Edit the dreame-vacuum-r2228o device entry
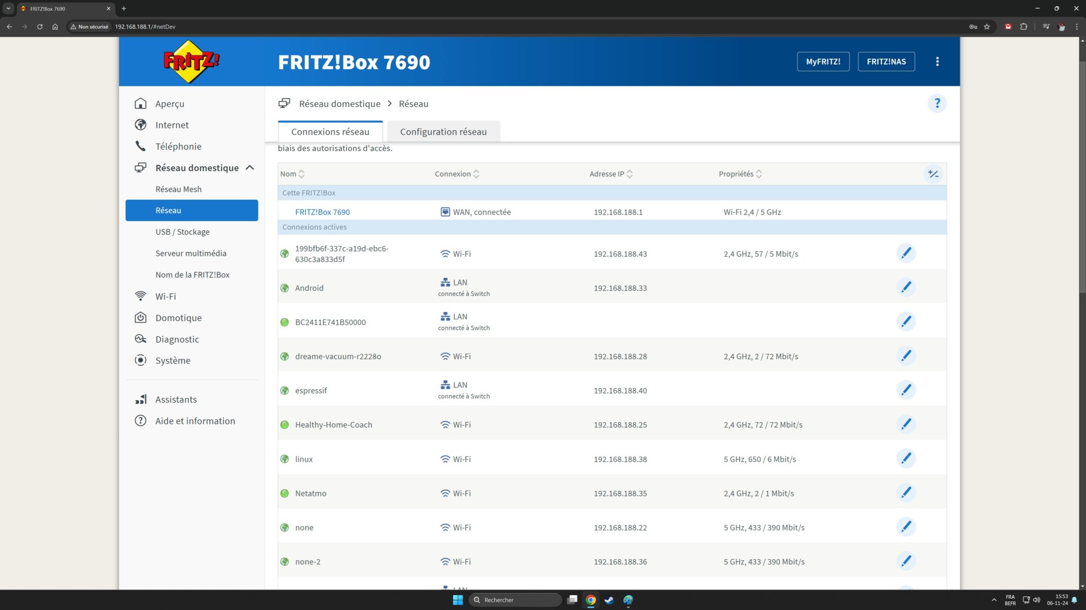 pos(906,356)
